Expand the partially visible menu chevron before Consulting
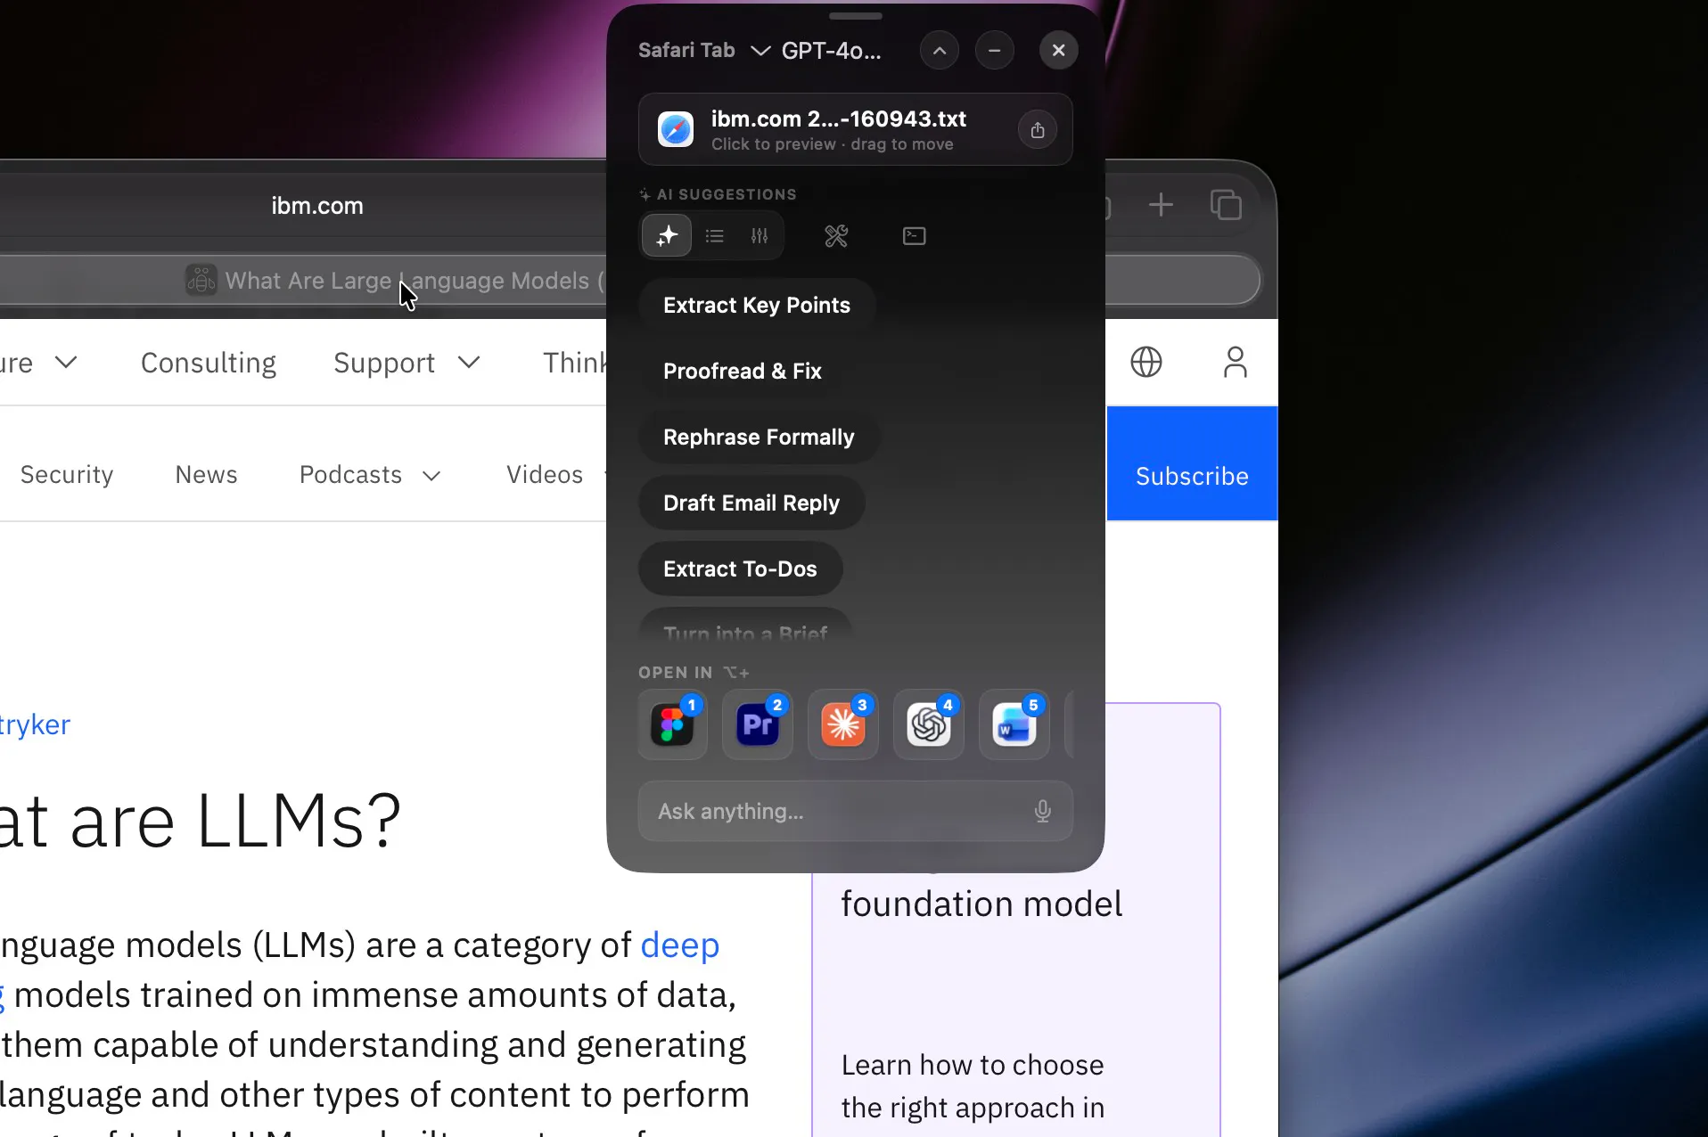This screenshot has height=1137, width=1708. click(x=66, y=362)
